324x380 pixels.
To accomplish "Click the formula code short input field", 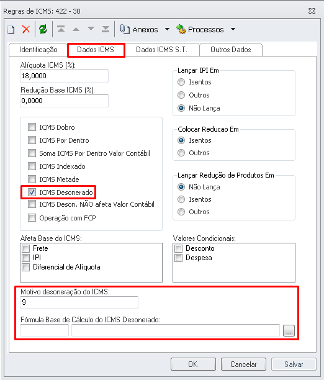I will [44, 330].
